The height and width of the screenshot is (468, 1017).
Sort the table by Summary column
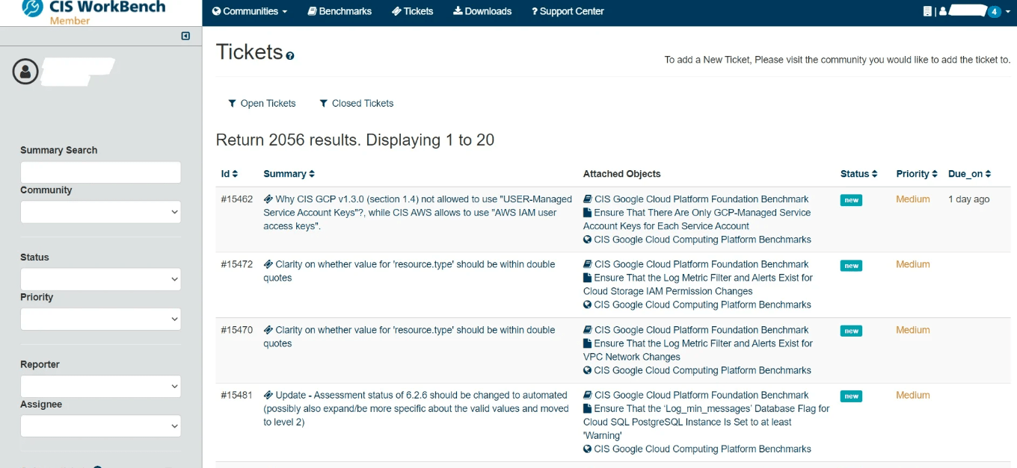pos(289,174)
